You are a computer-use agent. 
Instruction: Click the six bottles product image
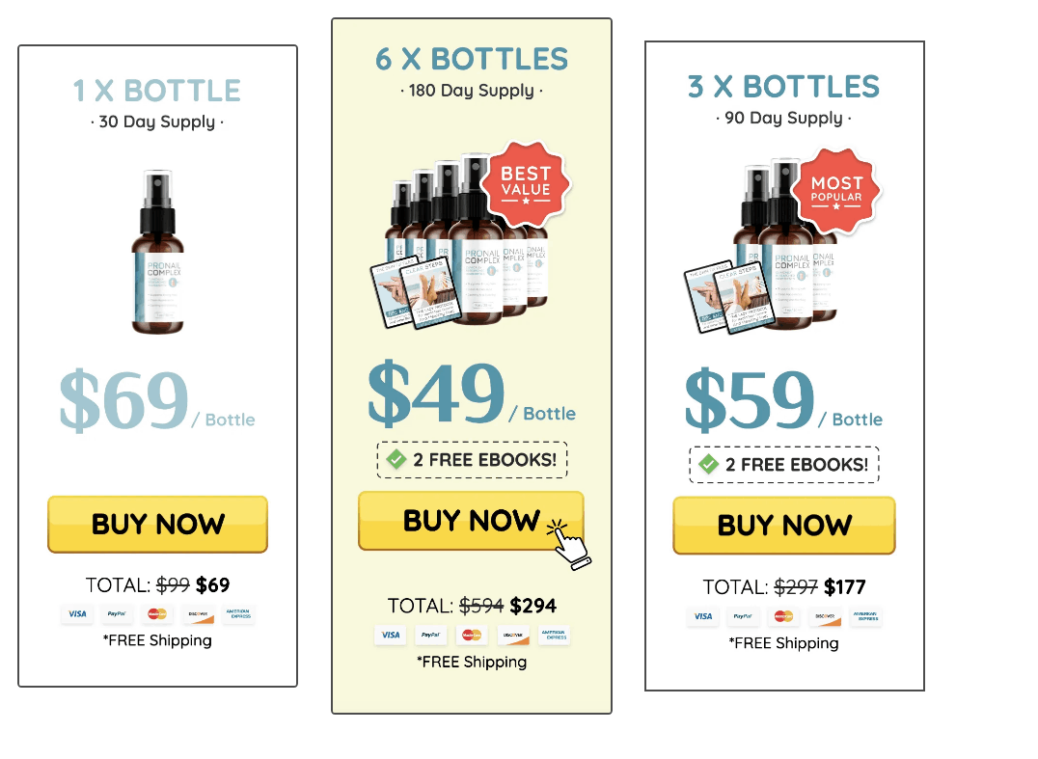(x=460, y=241)
